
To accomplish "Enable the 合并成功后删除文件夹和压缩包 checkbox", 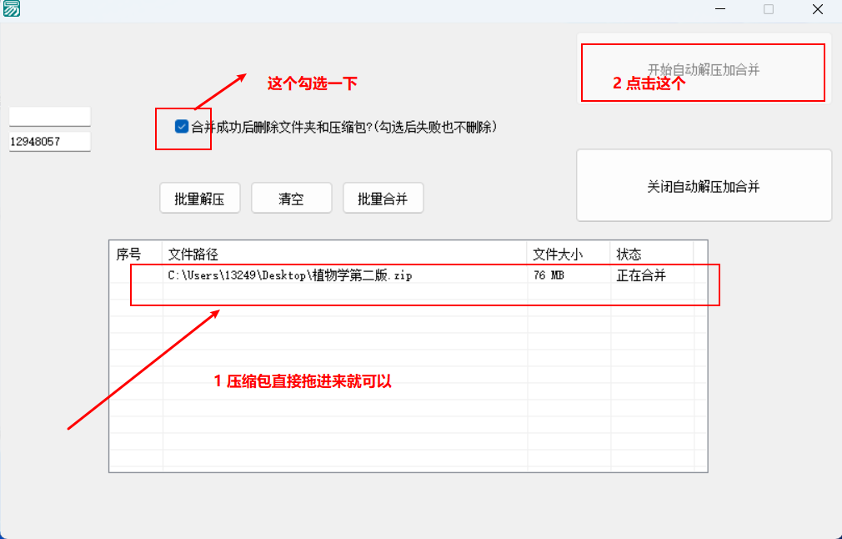I will [180, 126].
